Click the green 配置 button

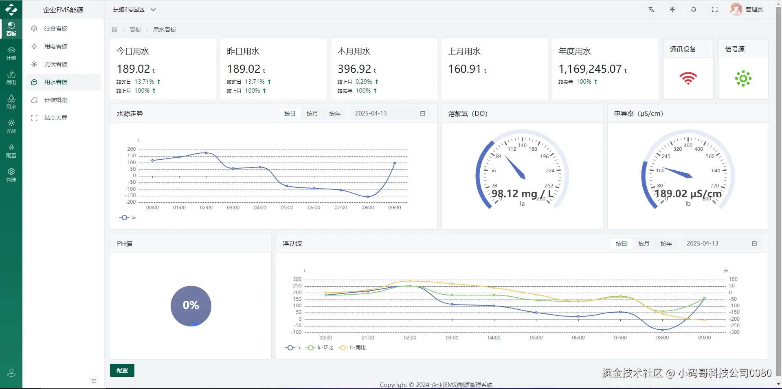[122, 370]
